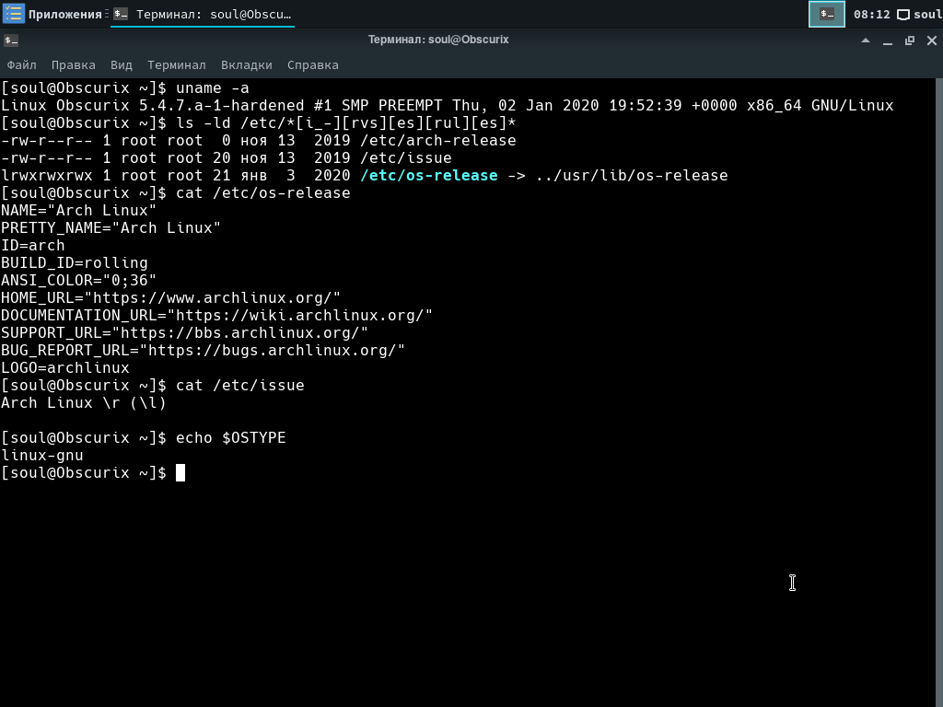The height and width of the screenshot is (707, 943).
Task: Click the echo $OSTYPE command text
Action: point(231,438)
